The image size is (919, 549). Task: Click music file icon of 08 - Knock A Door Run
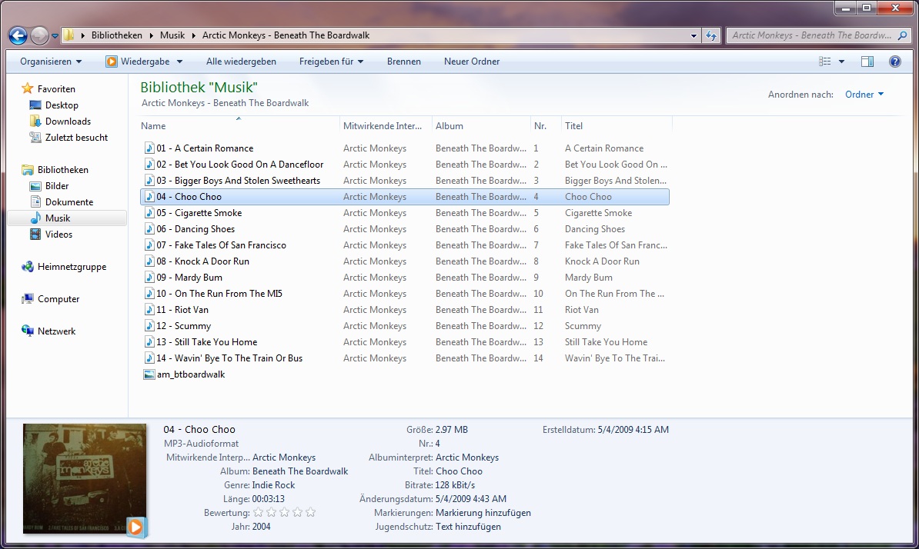149,261
